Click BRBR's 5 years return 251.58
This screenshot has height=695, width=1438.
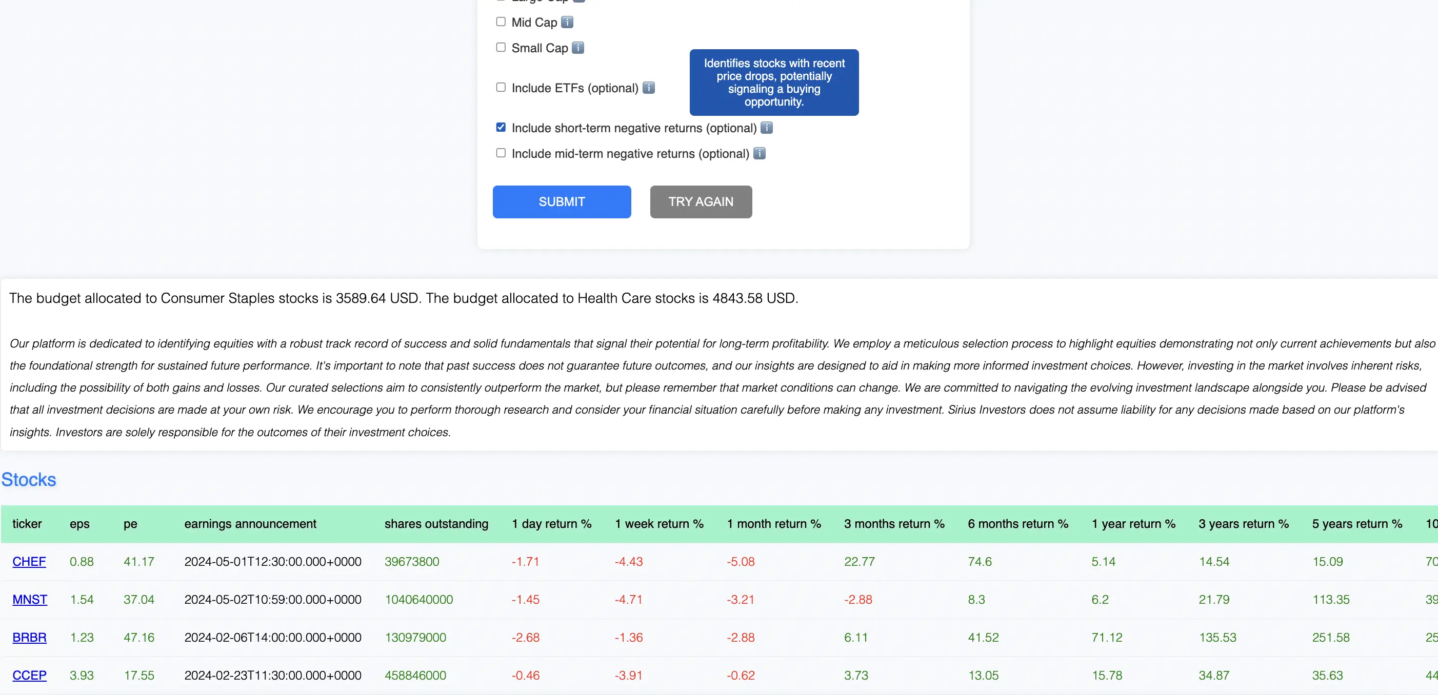click(1331, 638)
